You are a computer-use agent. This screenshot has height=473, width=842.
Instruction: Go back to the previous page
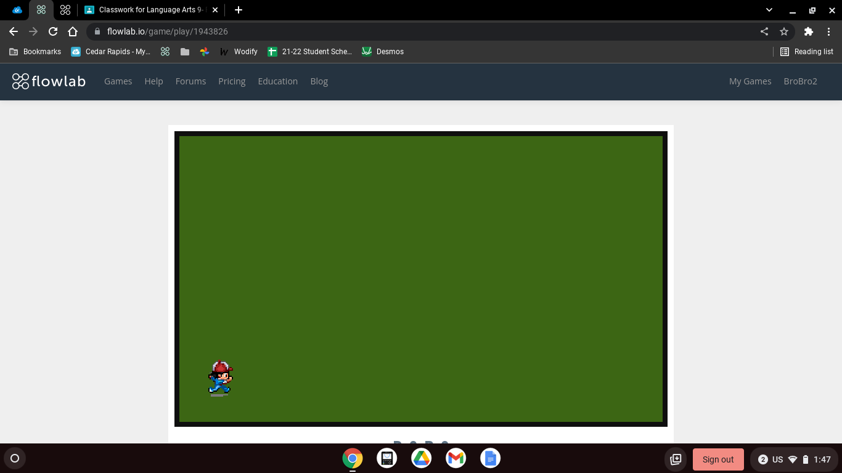click(x=14, y=31)
